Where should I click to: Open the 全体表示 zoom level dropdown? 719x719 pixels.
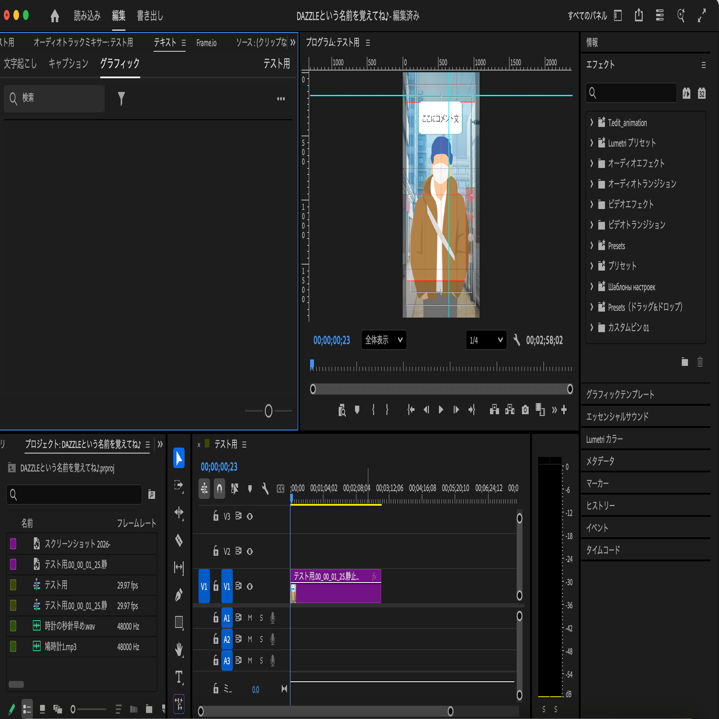pos(383,340)
